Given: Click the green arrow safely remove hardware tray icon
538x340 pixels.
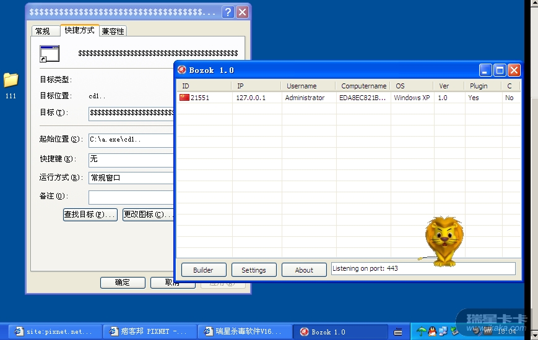Looking at the screenshot, I should tap(454, 331).
